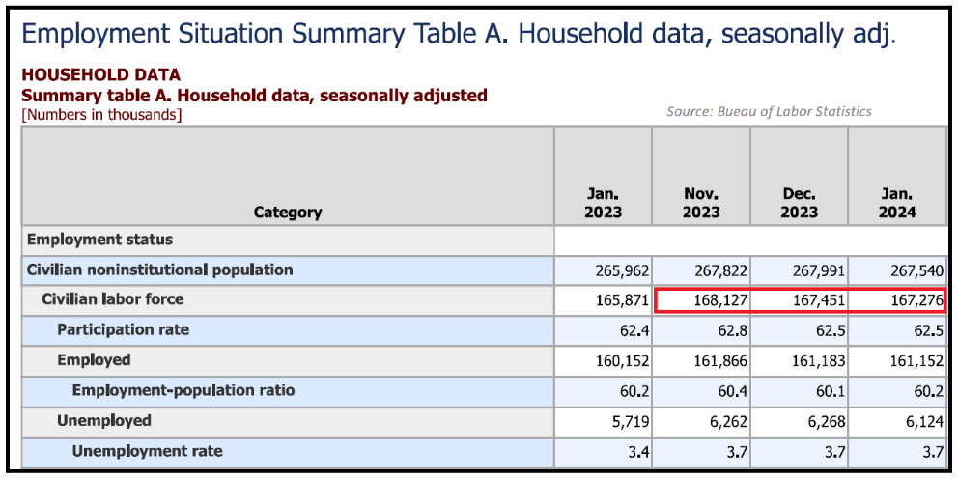The width and height of the screenshot is (958, 483).
Task: Click the Unemployment rate row label
Action: [147, 451]
